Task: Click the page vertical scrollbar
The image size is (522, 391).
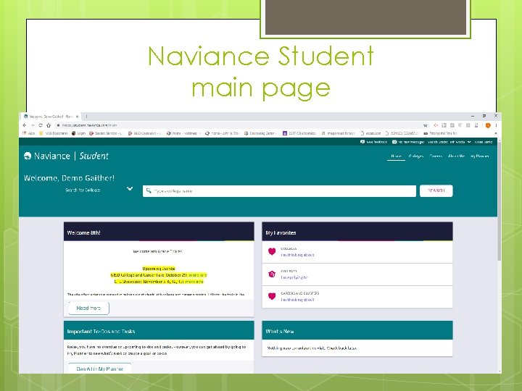Action: (x=500, y=200)
